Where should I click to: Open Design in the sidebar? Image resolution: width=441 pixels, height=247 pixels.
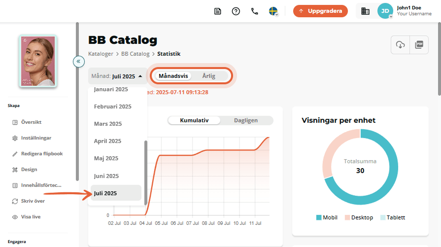29,170
